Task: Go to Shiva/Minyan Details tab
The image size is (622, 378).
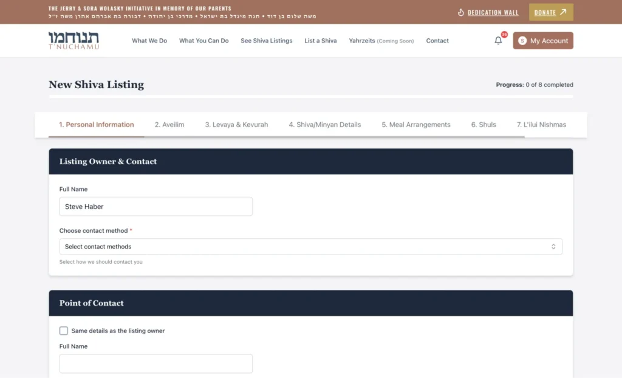Action: (324, 125)
